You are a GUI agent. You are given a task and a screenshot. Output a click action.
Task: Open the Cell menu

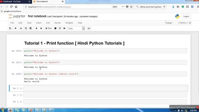(48, 23)
